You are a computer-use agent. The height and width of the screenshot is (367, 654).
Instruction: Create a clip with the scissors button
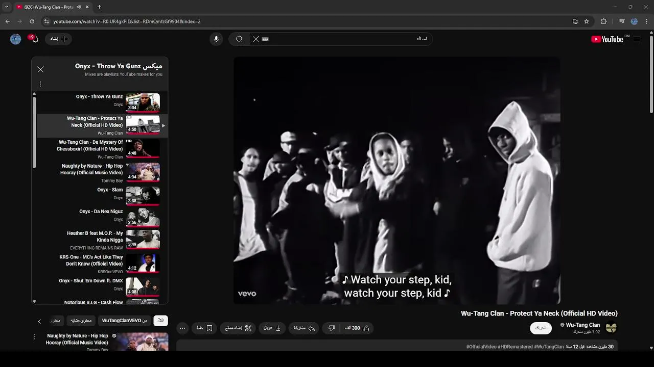239,328
